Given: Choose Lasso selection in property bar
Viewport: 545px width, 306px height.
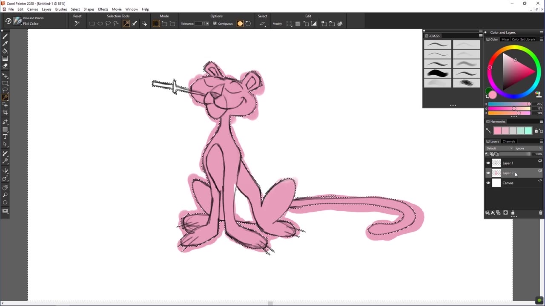Looking at the screenshot, I should point(108,23).
